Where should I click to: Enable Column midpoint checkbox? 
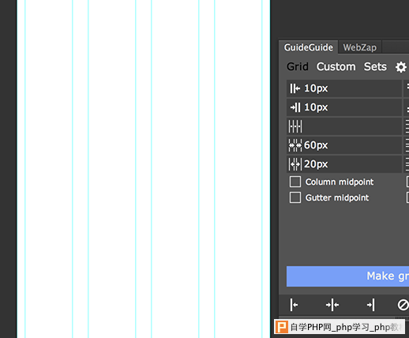(295, 182)
